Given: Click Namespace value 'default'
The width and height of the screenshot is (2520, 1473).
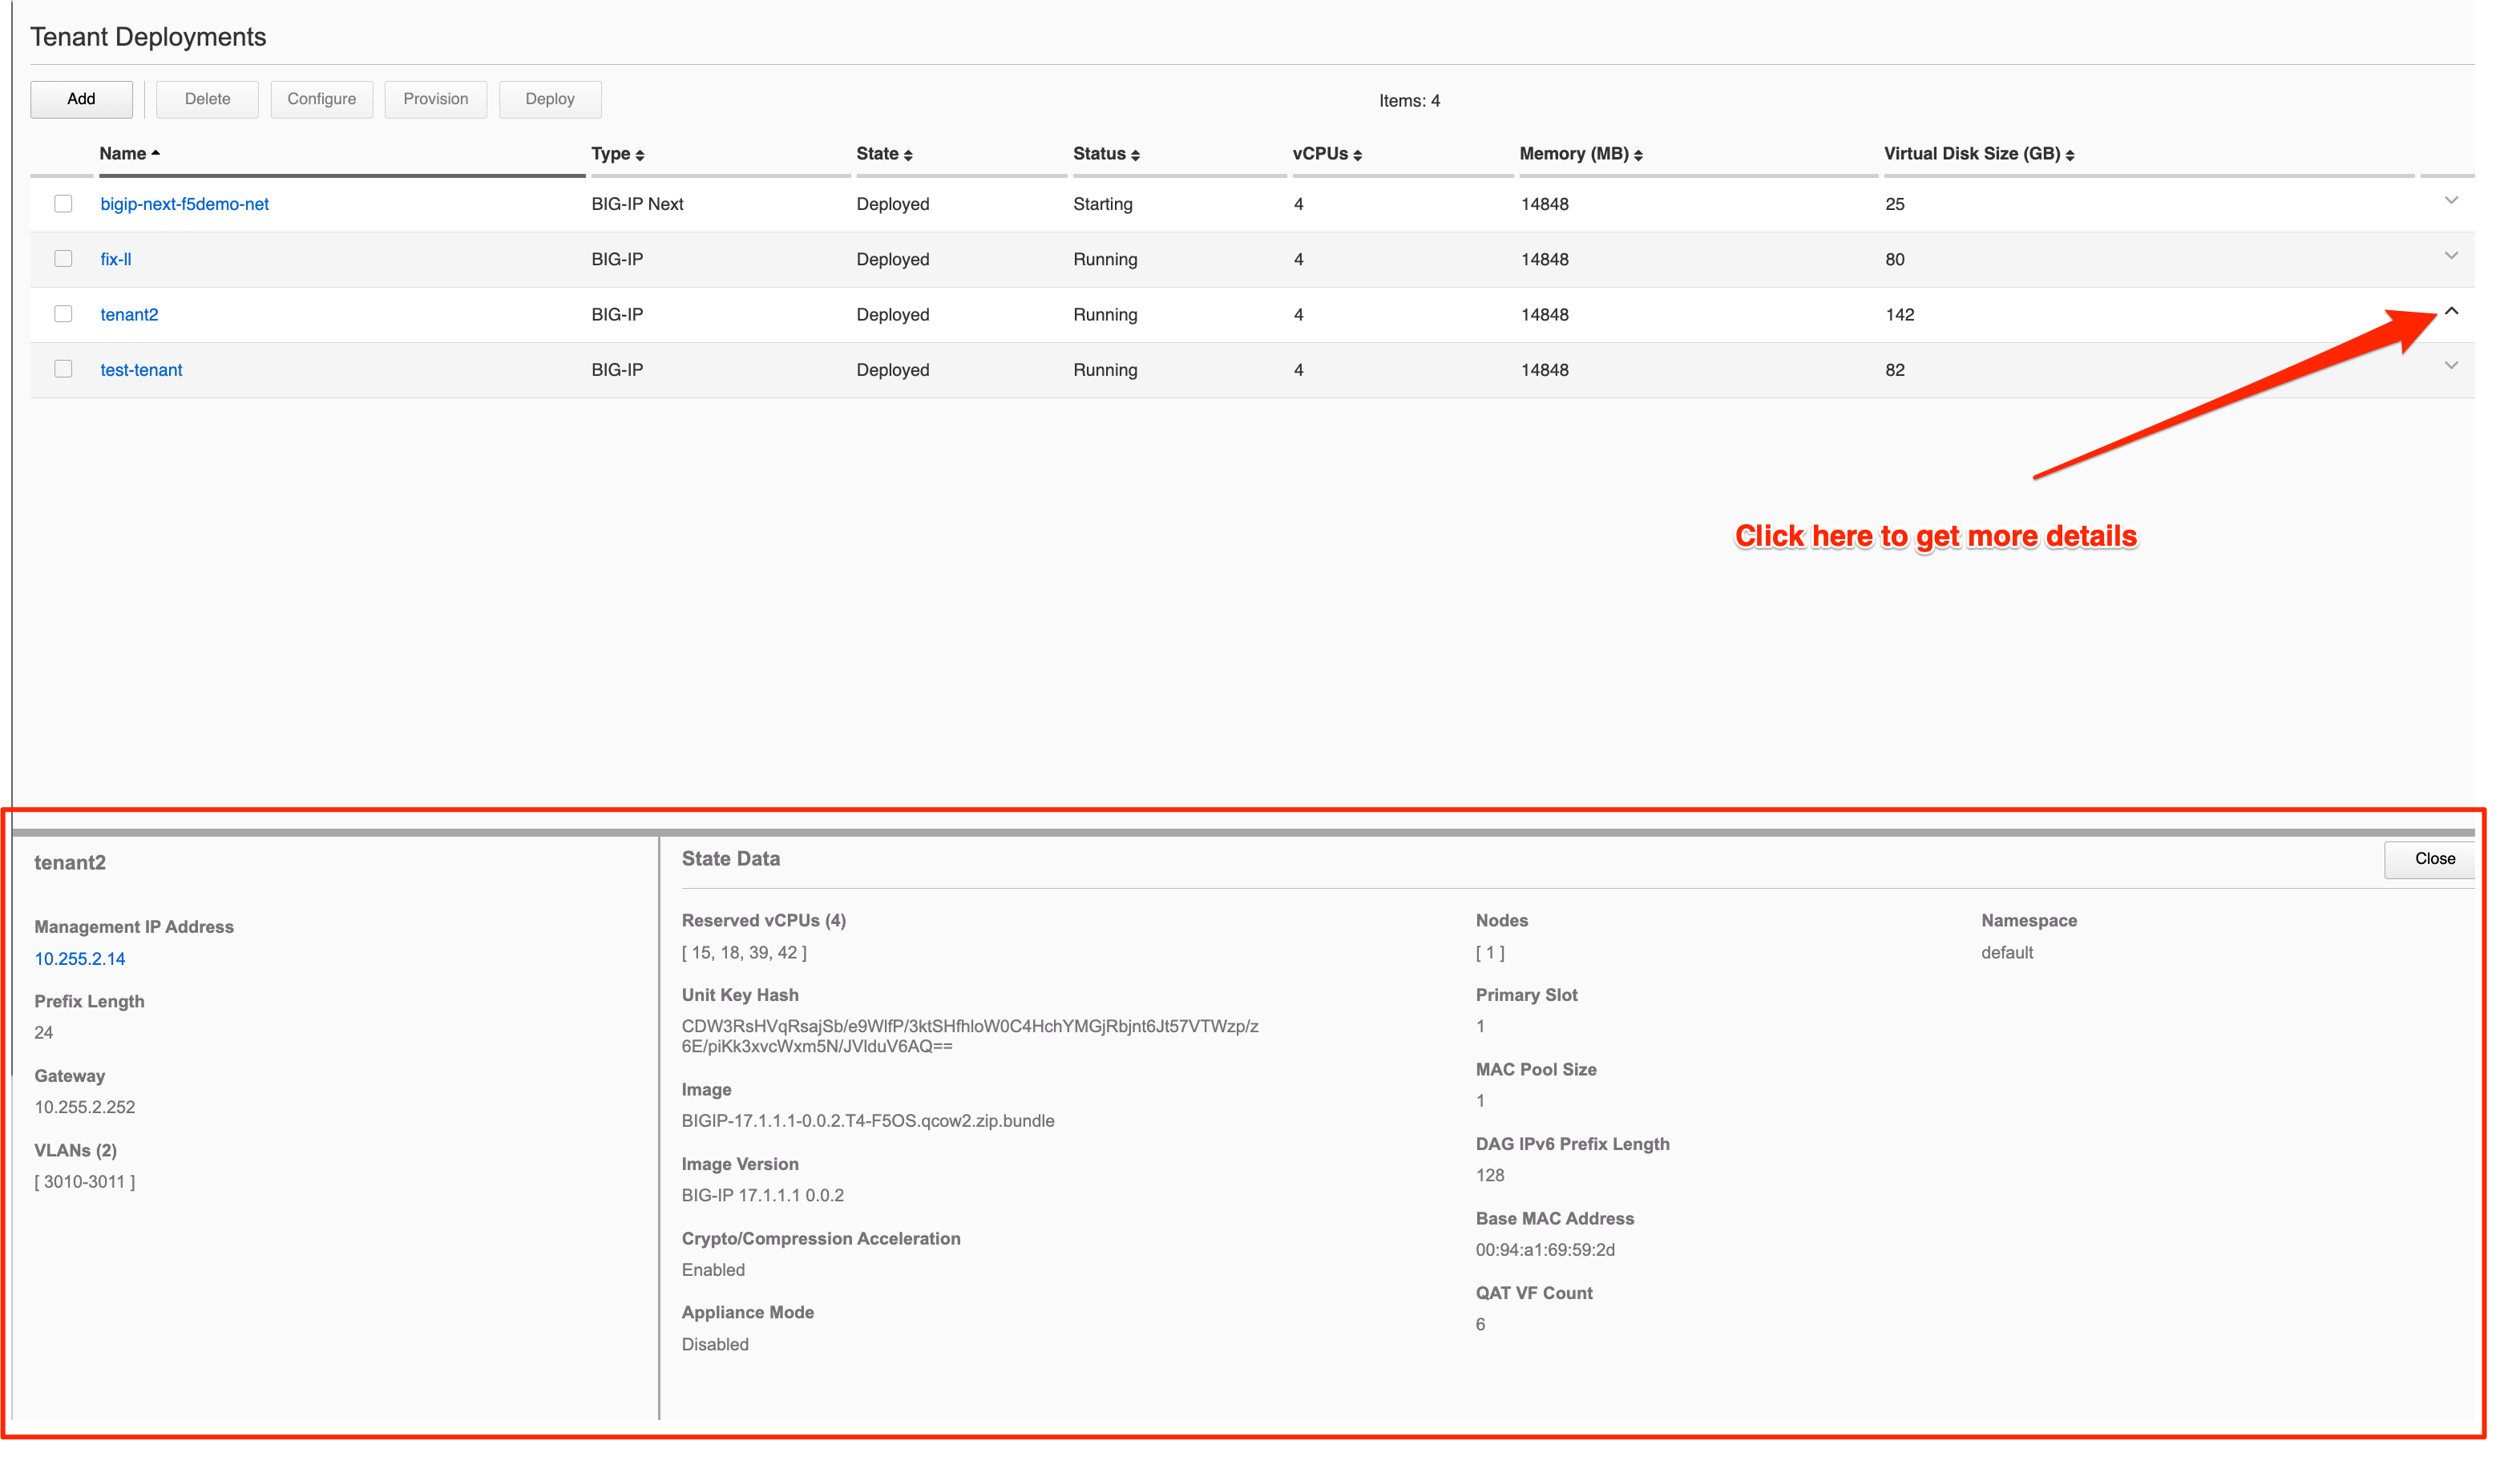Looking at the screenshot, I should (x=2008, y=953).
